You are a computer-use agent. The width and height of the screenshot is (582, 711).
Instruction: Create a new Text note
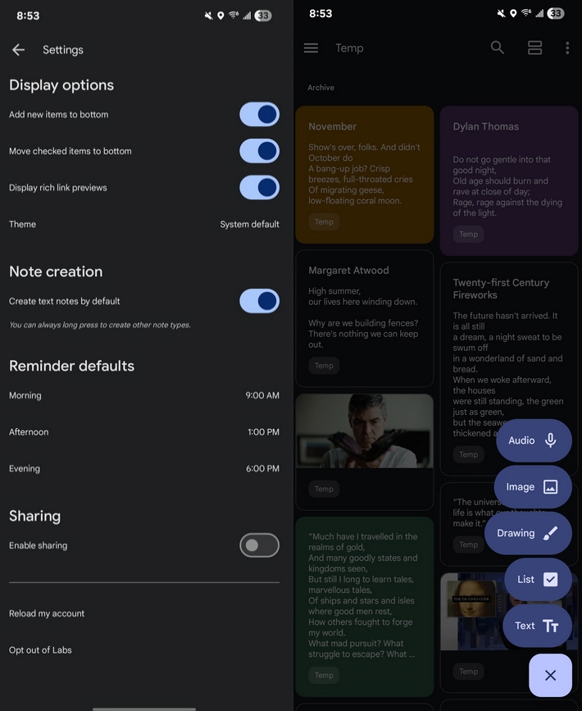537,626
